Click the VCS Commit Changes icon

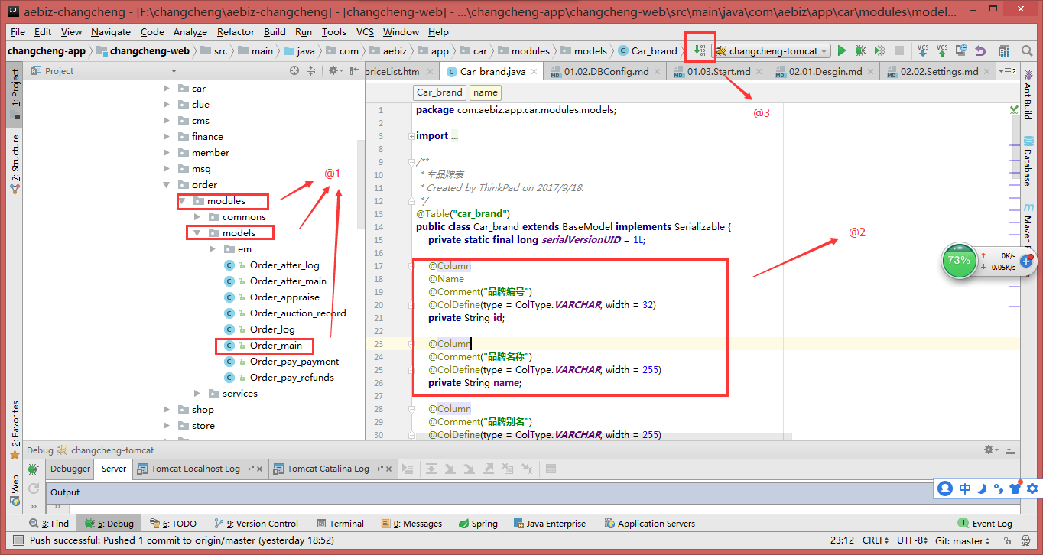942,50
